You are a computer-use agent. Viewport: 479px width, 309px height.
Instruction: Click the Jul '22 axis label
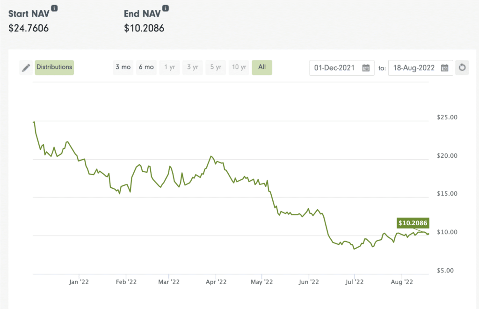[x=355, y=282]
